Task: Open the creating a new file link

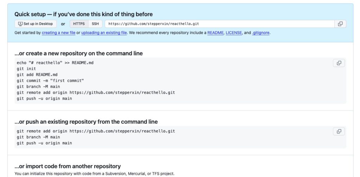Action: (59, 33)
